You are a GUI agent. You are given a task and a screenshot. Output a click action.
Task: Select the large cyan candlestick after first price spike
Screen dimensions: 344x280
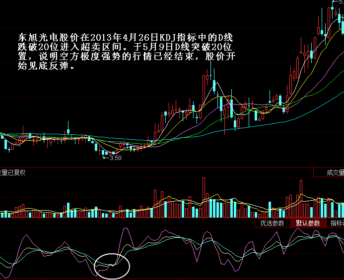[x=214, y=86]
